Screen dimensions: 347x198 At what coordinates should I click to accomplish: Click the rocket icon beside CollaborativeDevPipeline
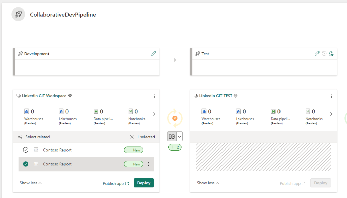(18, 14)
